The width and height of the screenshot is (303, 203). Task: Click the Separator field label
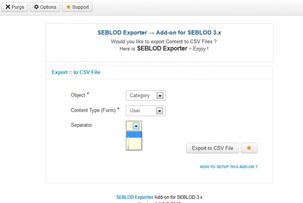pos(81,125)
